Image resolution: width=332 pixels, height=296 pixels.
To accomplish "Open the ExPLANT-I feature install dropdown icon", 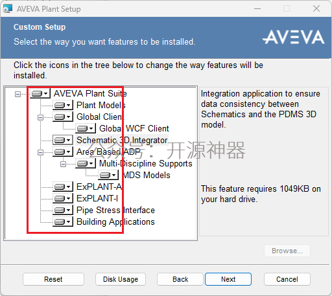I will point(63,198).
